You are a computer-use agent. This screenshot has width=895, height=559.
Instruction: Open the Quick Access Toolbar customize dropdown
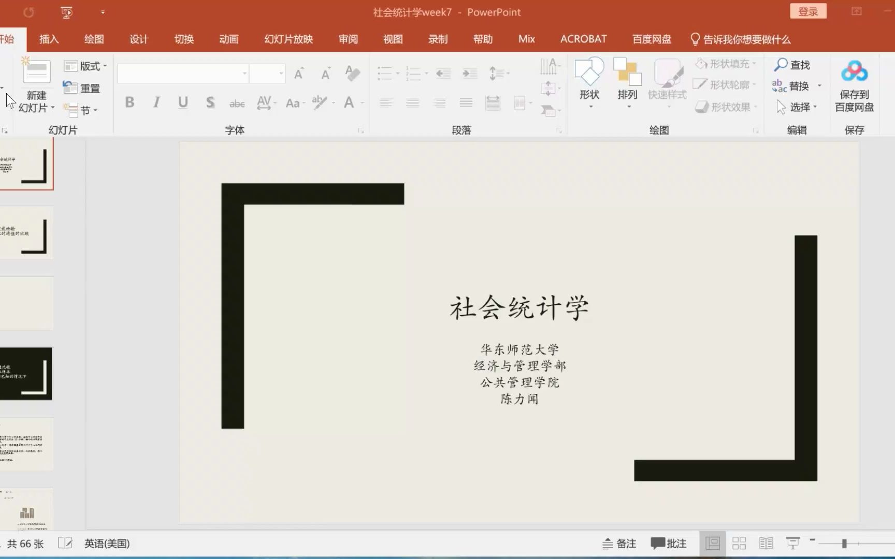[x=103, y=12]
